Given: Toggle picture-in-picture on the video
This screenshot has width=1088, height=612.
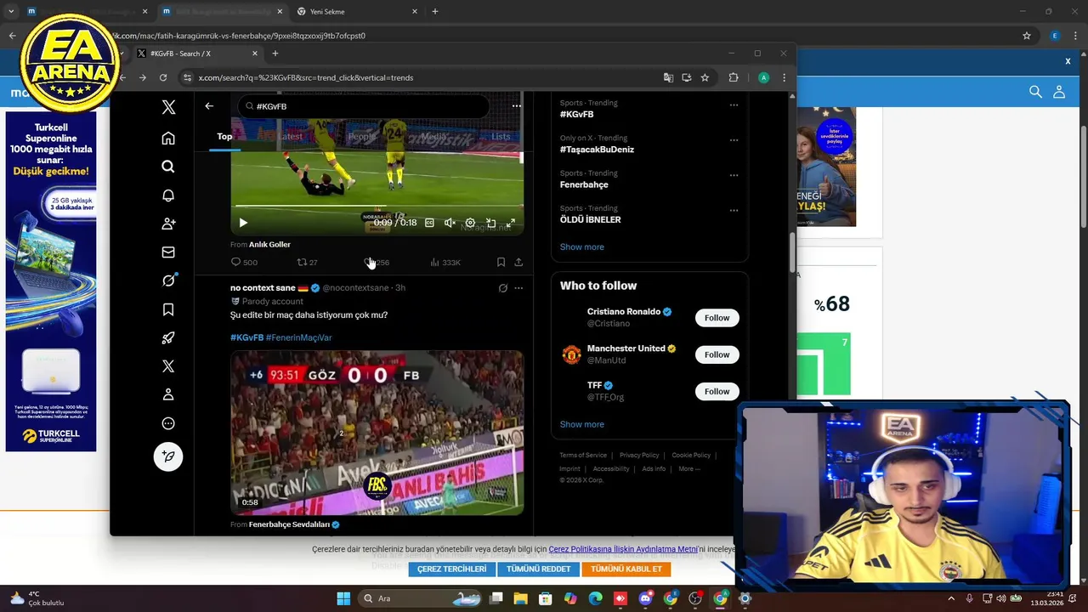Looking at the screenshot, I should (x=490, y=223).
